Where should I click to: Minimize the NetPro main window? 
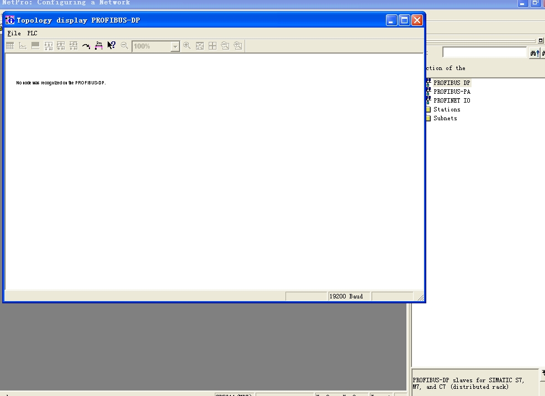[522, 3]
